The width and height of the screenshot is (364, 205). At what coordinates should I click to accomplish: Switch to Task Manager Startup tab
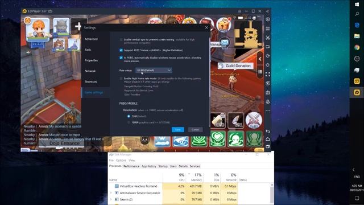click(163, 166)
